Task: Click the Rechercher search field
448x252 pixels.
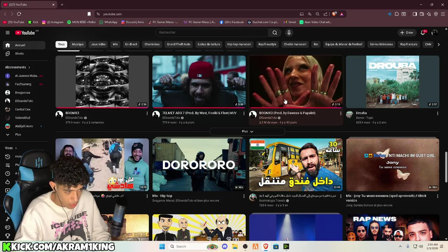Action: point(212,33)
